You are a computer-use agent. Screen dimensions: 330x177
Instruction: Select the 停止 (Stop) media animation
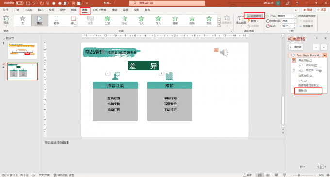pos(73,20)
